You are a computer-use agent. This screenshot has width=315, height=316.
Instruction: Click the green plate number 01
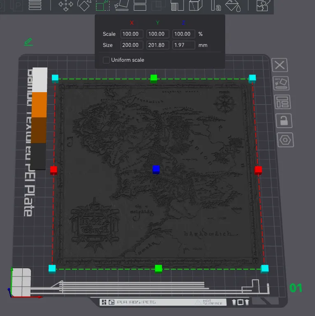[296, 288]
